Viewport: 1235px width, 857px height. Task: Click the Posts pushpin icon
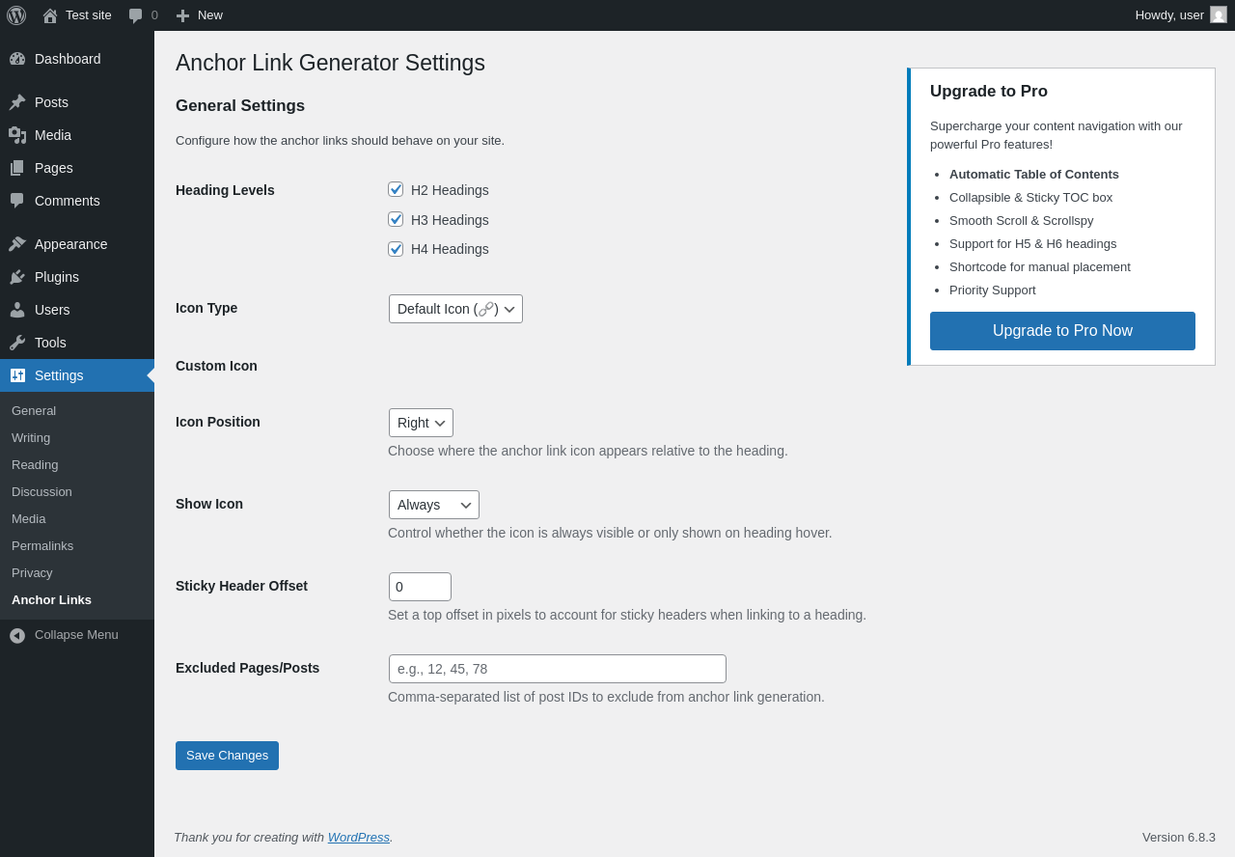[x=17, y=102]
